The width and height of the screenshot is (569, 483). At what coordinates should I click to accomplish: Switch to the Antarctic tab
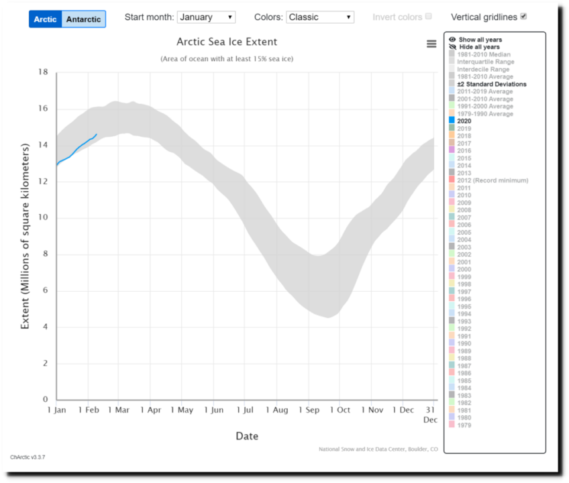click(84, 19)
